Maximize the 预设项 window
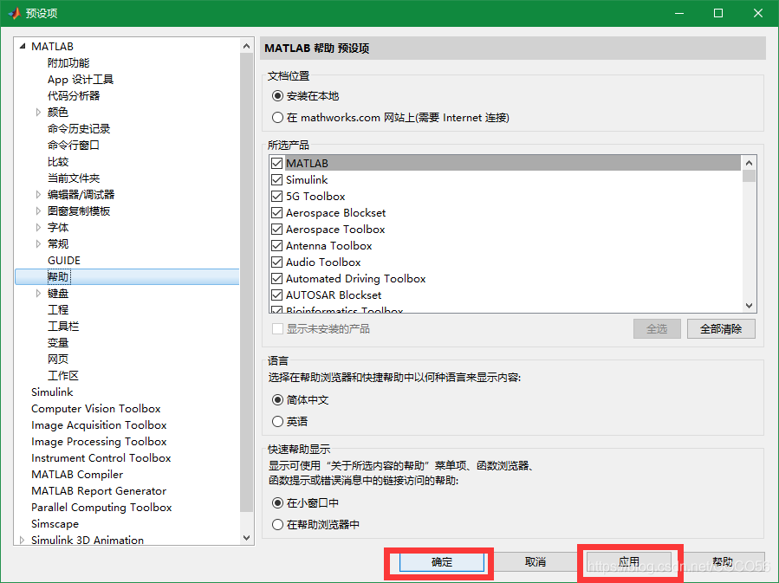This screenshot has height=583, width=779. tap(718, 13)
